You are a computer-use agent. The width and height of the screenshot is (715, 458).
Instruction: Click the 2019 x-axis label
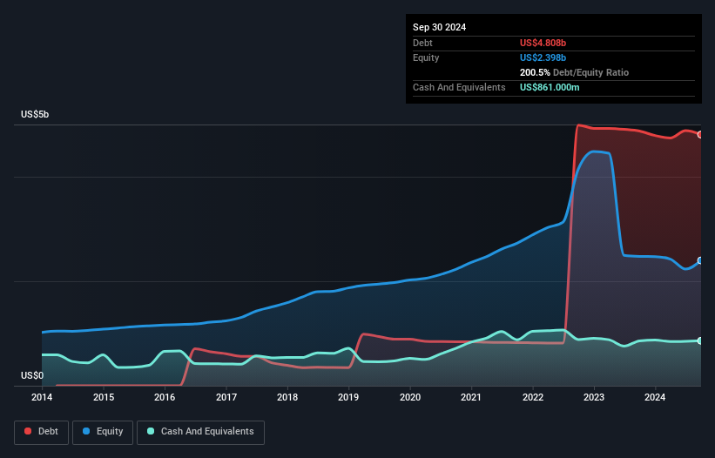(348, 397)
